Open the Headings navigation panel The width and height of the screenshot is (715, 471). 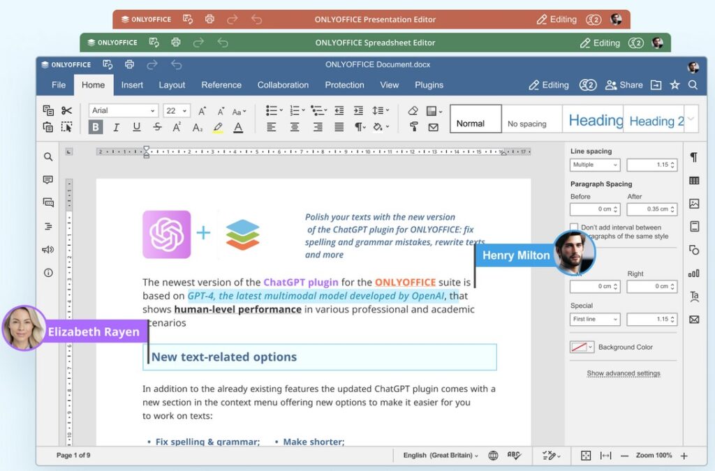coord(48,226)
